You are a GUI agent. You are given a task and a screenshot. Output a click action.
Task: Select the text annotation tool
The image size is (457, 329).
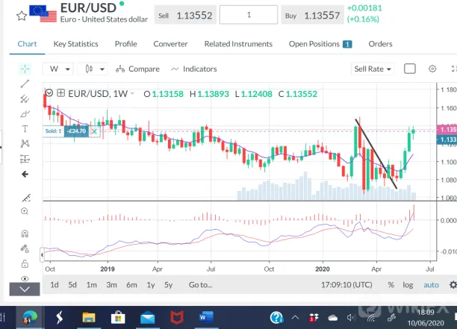point(25,128)
